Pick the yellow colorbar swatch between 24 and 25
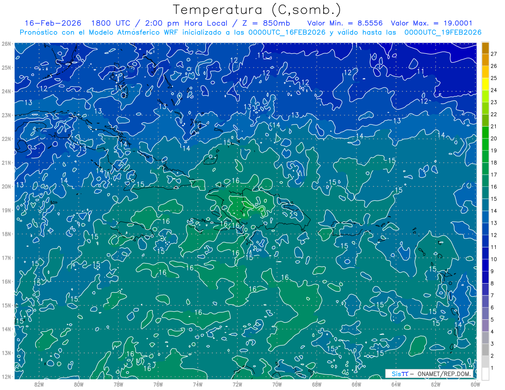 (x=485, y=84)
